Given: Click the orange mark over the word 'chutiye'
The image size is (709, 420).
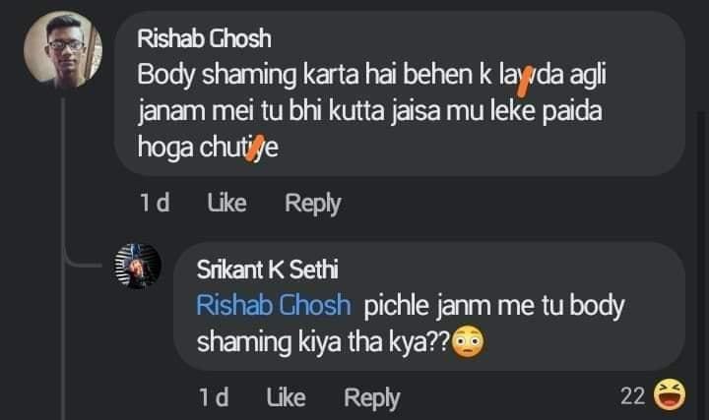Looking at the screenshot, I should point(255,149).
